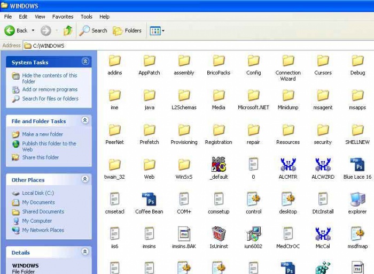Collapse the Details panel
The width and height of the screenshot is (374, 274).
tap(85, 252)
